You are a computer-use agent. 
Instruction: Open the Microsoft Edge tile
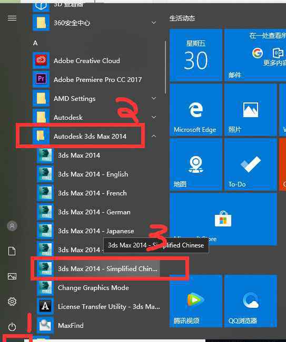[196, 110]
